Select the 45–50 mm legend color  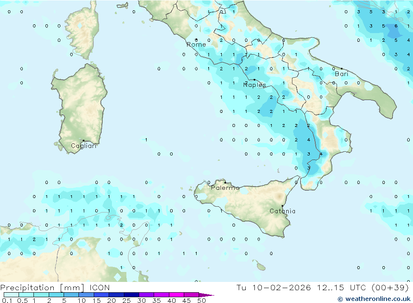click(192, 295)
